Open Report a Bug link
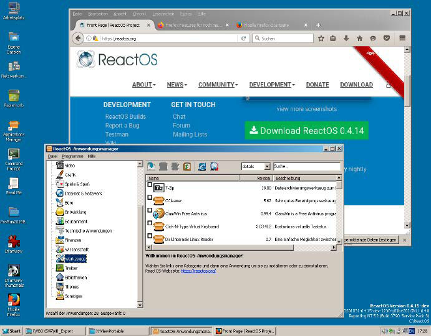The height and width of the screenshot is (336, 431). pos(122,126)
